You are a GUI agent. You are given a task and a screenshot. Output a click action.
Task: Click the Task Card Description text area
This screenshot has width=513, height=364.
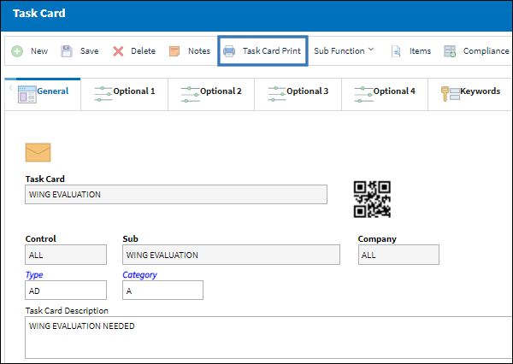pyautogui.click(x=269, y=338)
